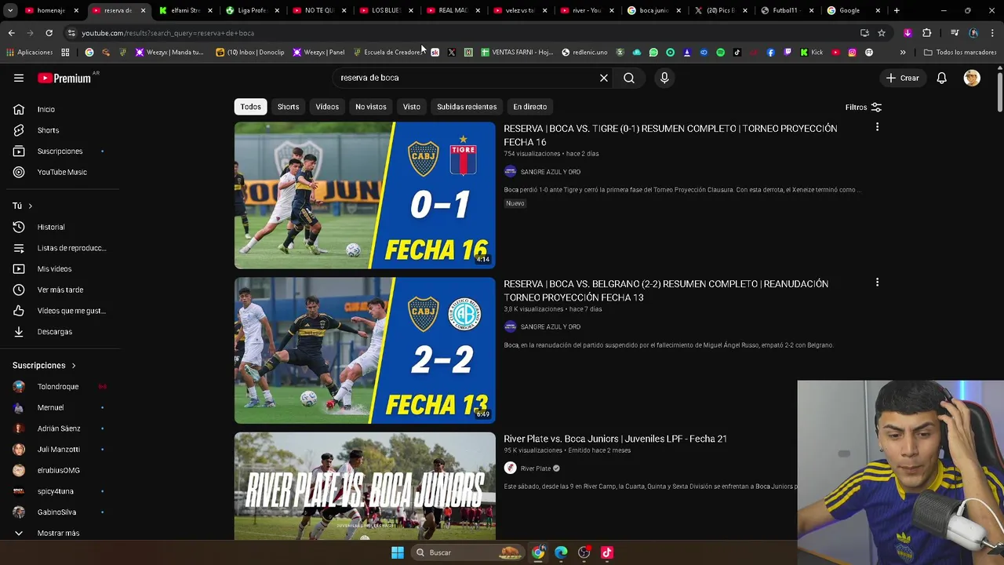The width and height of the screenshot is (1004, 565).
Task: Open the Juli Manzotti channel subscription
Action: tap(60, 449)
